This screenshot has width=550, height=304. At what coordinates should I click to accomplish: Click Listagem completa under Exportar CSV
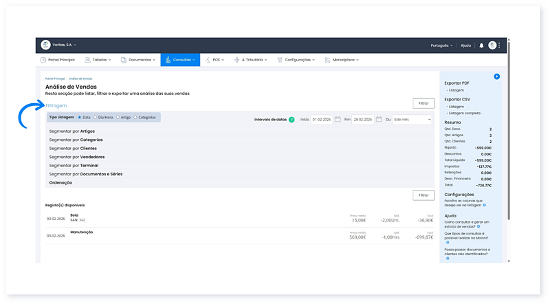[463, 113]
